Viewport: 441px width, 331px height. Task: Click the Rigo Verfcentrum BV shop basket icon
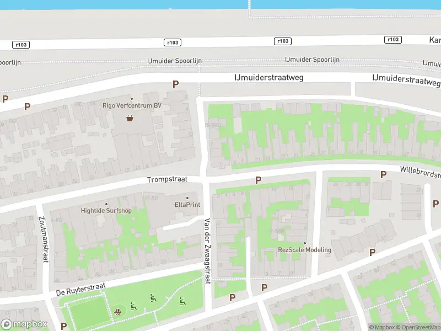tap(130, 118)
